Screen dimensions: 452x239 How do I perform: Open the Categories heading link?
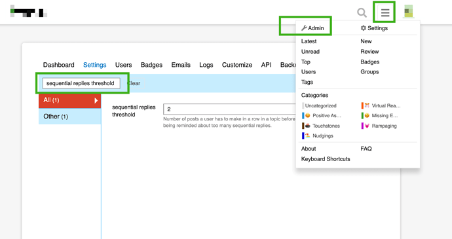(x=314, y=95)
